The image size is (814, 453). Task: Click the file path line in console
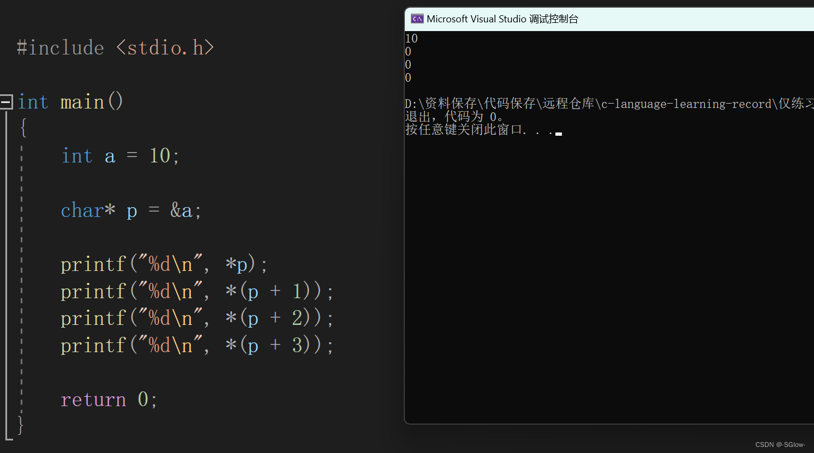point(609,104)
